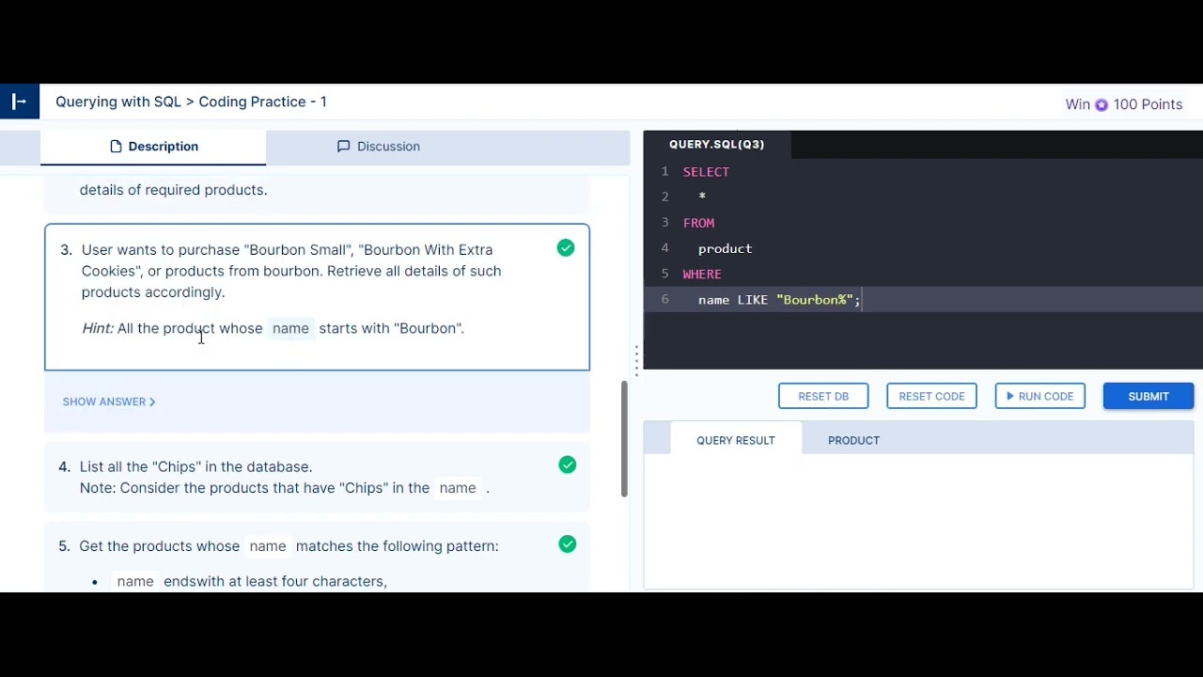Viewport: 1203px width, 677px height.
Task: Click the panel splitter dots handle
Action: tap(636, 361)
